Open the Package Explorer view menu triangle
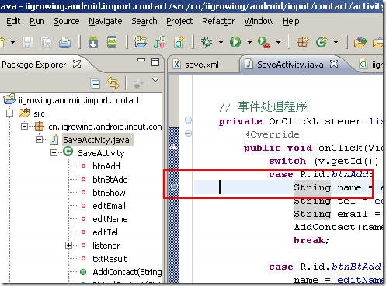Screen dimensions: 386x286 click(155, 80)
